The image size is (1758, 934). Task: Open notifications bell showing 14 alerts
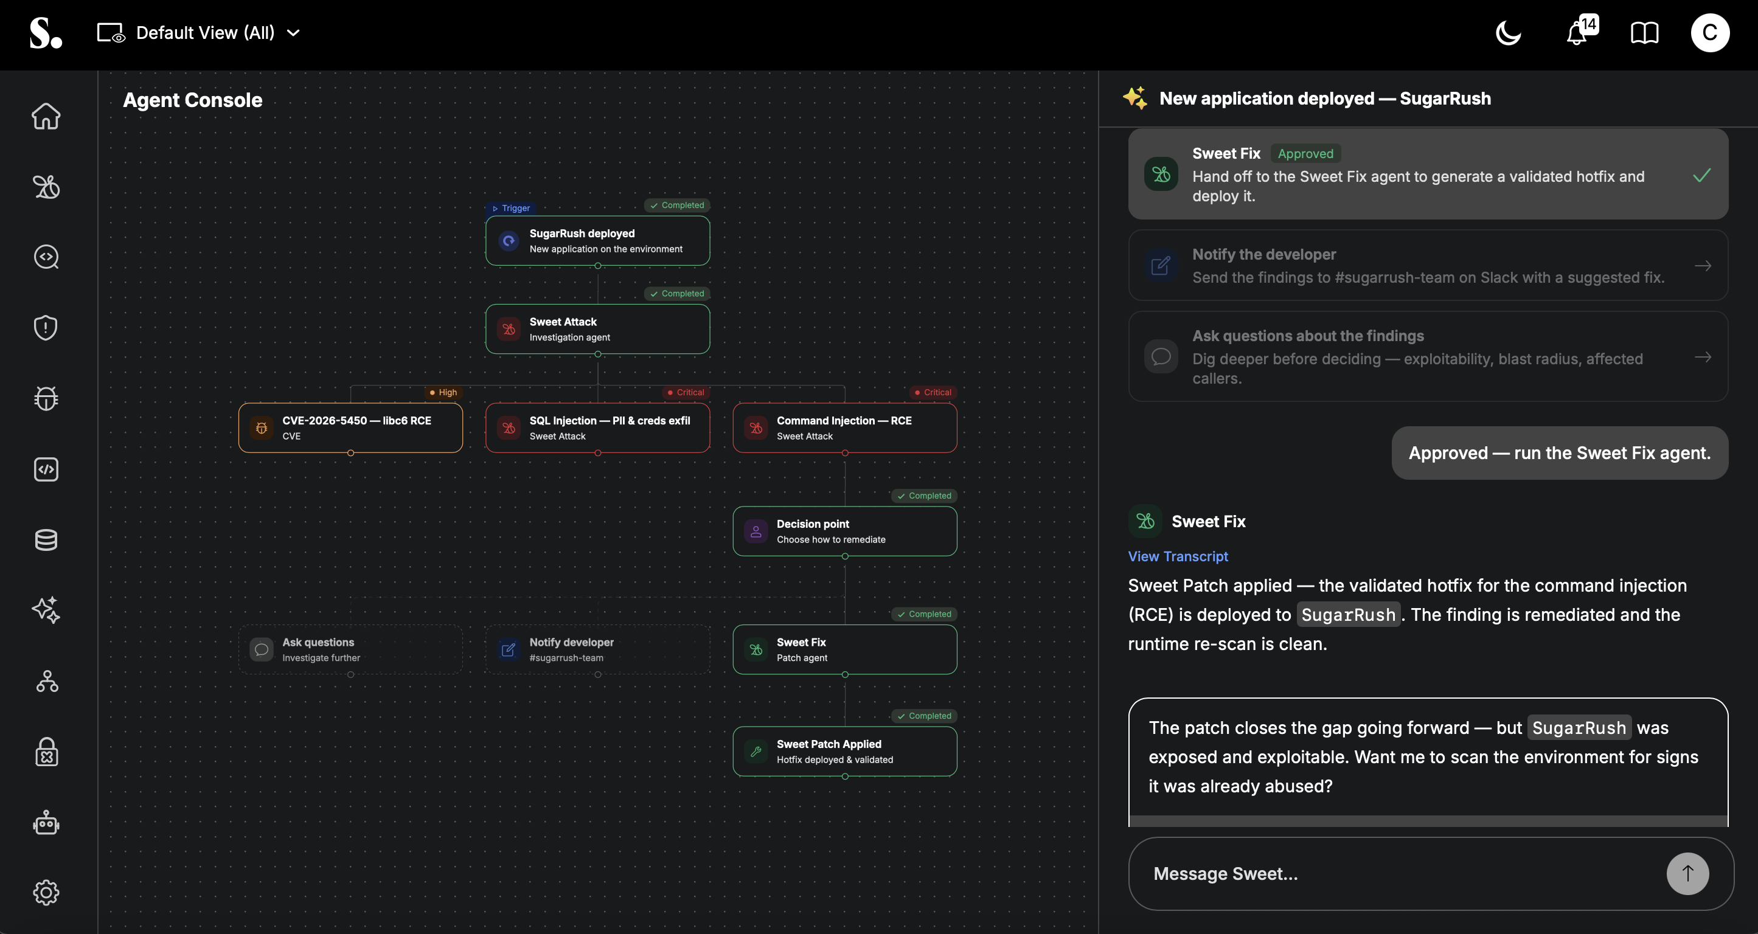coord(1581,32)
